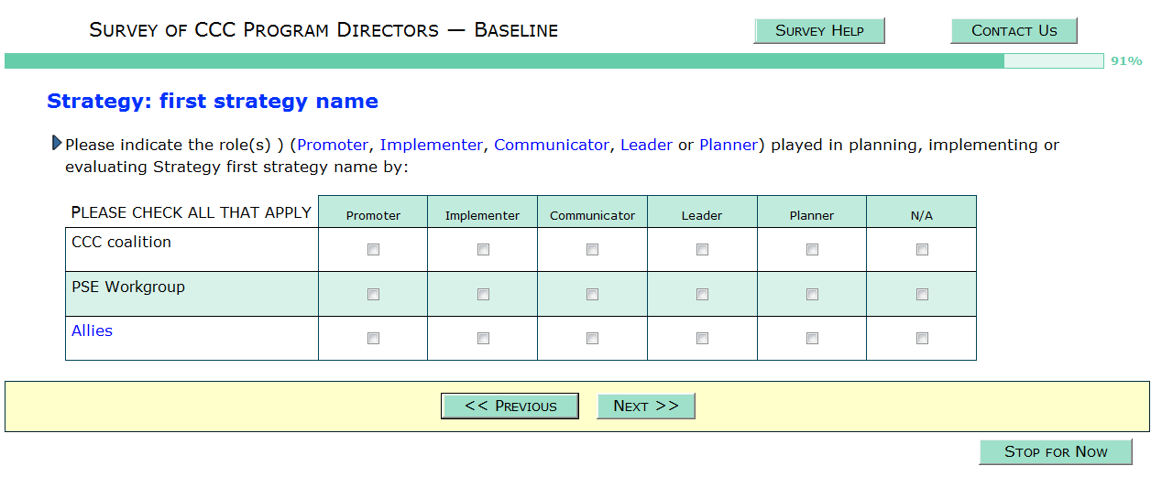1173x477 pixels.
Task: Click Stop for Now button
Action: 1056,452
